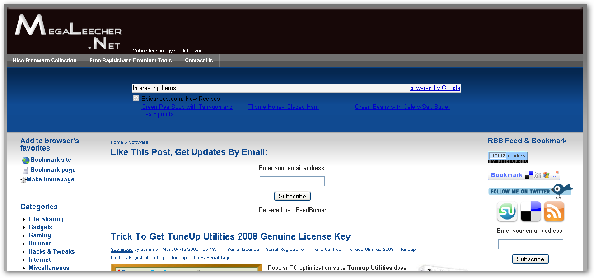
Task: Click the orange RSS feed icon
Action: point(554,212)
